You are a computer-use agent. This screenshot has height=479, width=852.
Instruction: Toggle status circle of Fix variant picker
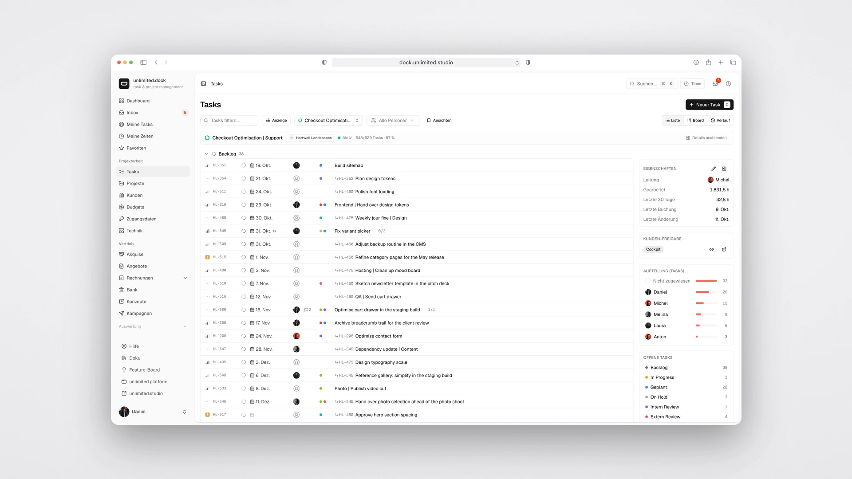click(244, 231)
